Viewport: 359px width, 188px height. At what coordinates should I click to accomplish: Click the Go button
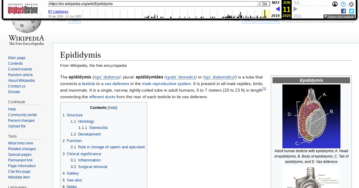pyautogui.click(x=264, y=4)
